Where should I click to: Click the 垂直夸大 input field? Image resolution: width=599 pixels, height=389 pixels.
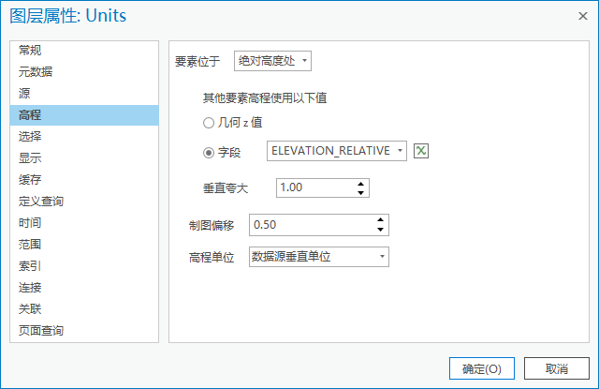click(x=314, y=187)
